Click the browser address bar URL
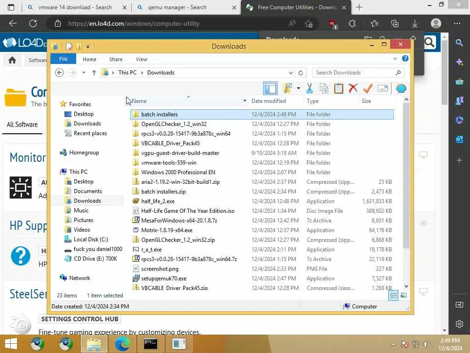Viewport: 470px width, 353px height. 134,23
